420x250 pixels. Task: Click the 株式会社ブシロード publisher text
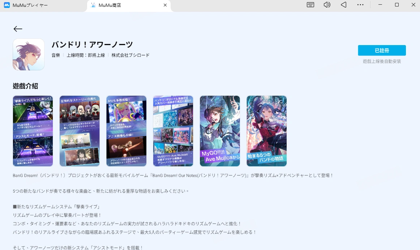(x=130, y=55)
